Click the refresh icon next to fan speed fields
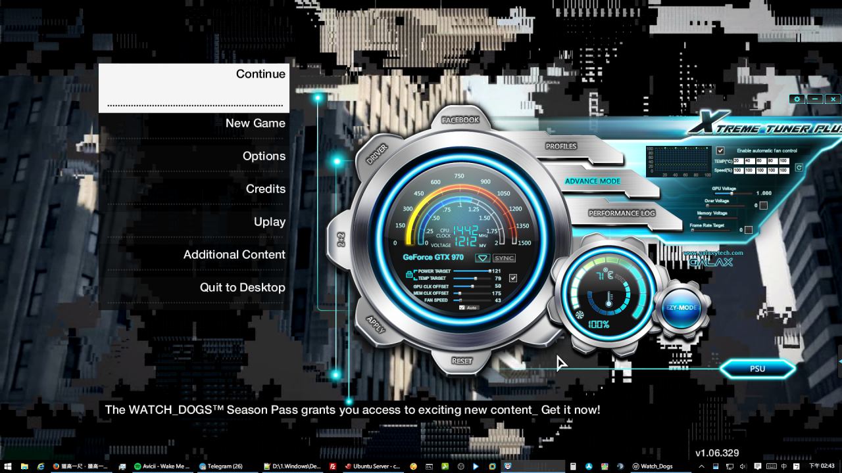Screen dimensions: 842x473 tap(799, 168)
